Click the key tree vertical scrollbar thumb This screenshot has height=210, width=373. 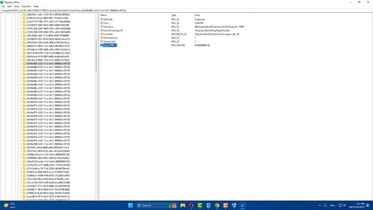(x=96, y=55)
